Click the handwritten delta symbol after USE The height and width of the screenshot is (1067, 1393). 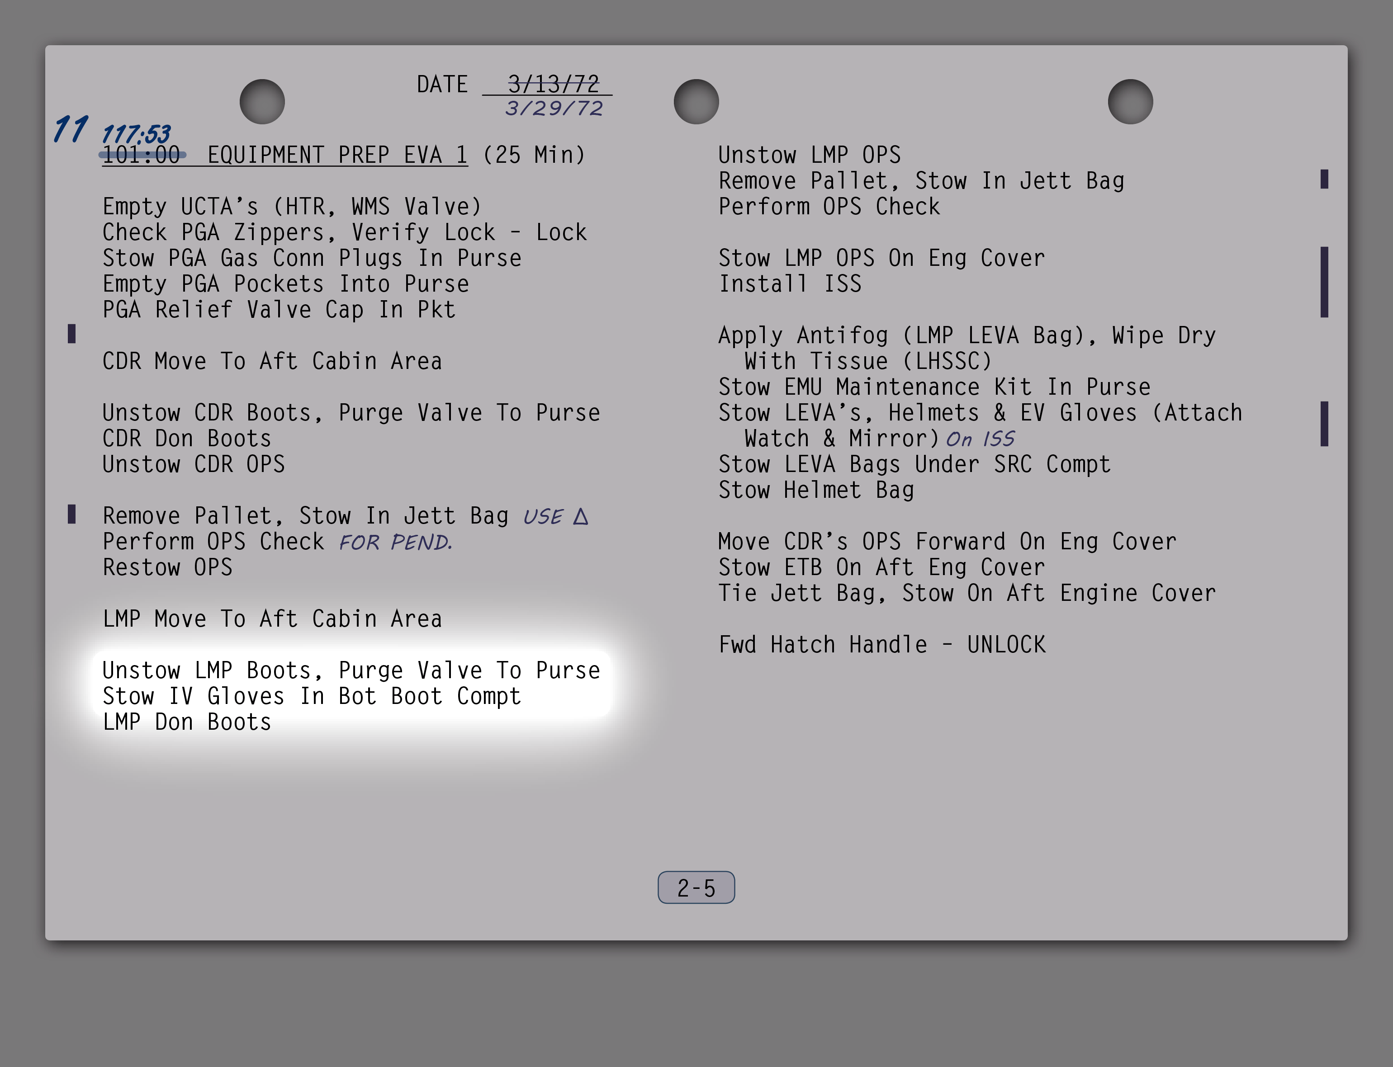pyautogui.click(x=581, y=516)
